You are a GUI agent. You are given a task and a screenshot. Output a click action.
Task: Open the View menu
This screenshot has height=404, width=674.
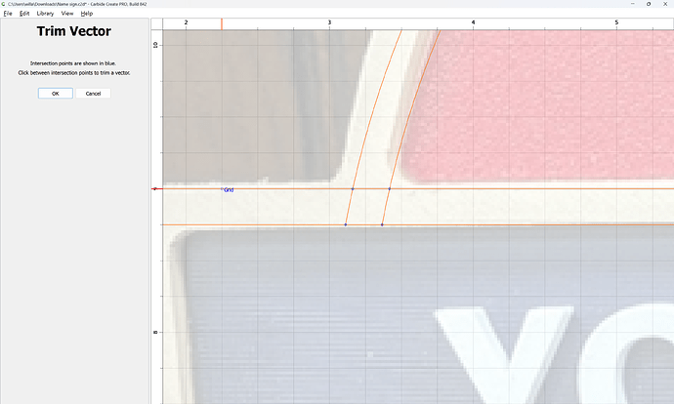click(x=66, y=14)
